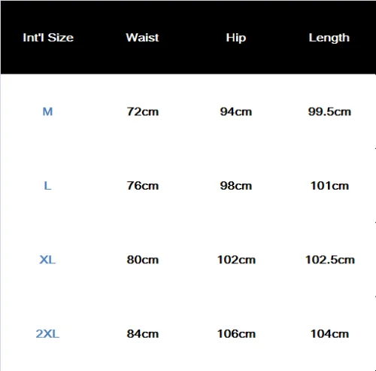This screenshot has height=371, width=376.
Task: Click the 101cm length value
Action: [329, 186]
